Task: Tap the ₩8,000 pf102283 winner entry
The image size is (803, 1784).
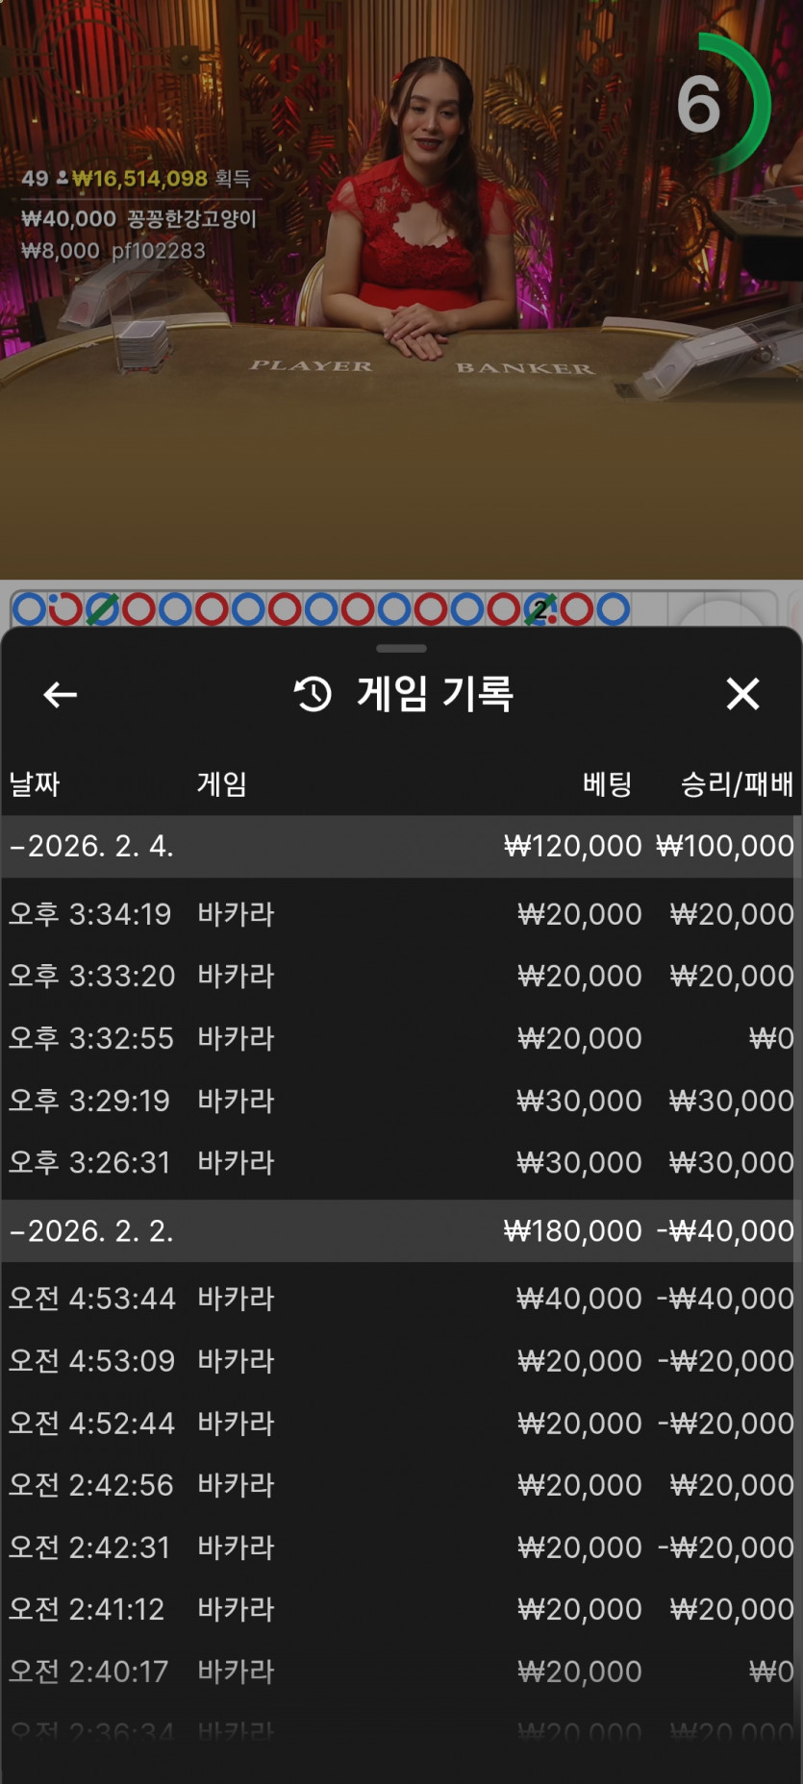Action: tap(113, 251)
